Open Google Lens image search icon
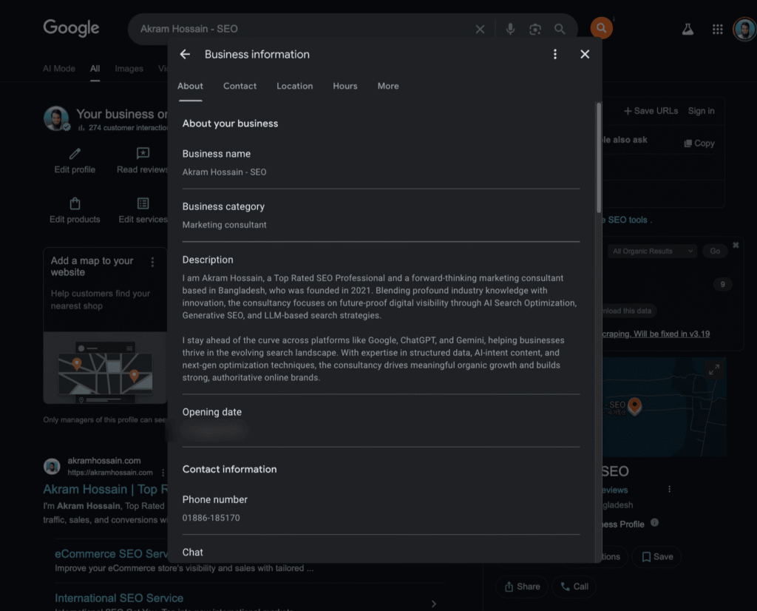The width and height of the screenshot is (757, 611). 535,29
